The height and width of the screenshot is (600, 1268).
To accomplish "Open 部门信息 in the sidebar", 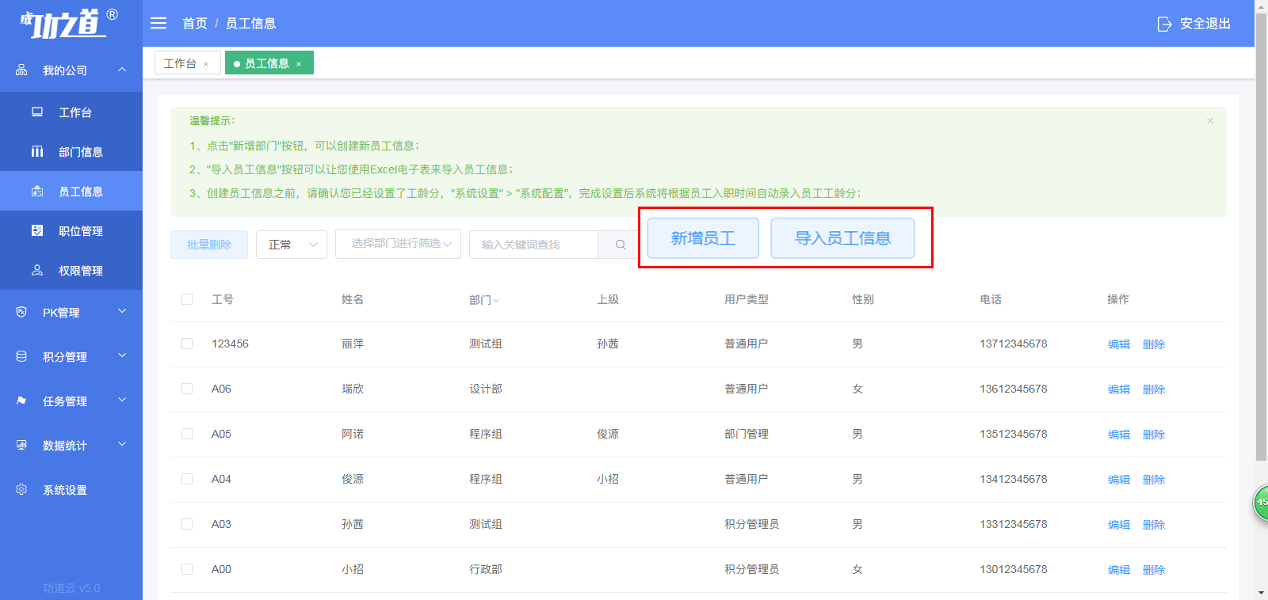I will 71,152.
